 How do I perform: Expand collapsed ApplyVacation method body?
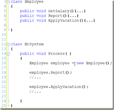pyautogui.click(x=90, y=21)
